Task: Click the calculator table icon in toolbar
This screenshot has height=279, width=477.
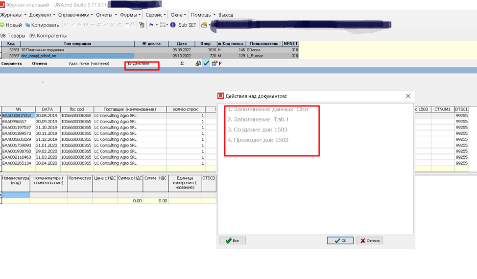Action: coord(142,25)
